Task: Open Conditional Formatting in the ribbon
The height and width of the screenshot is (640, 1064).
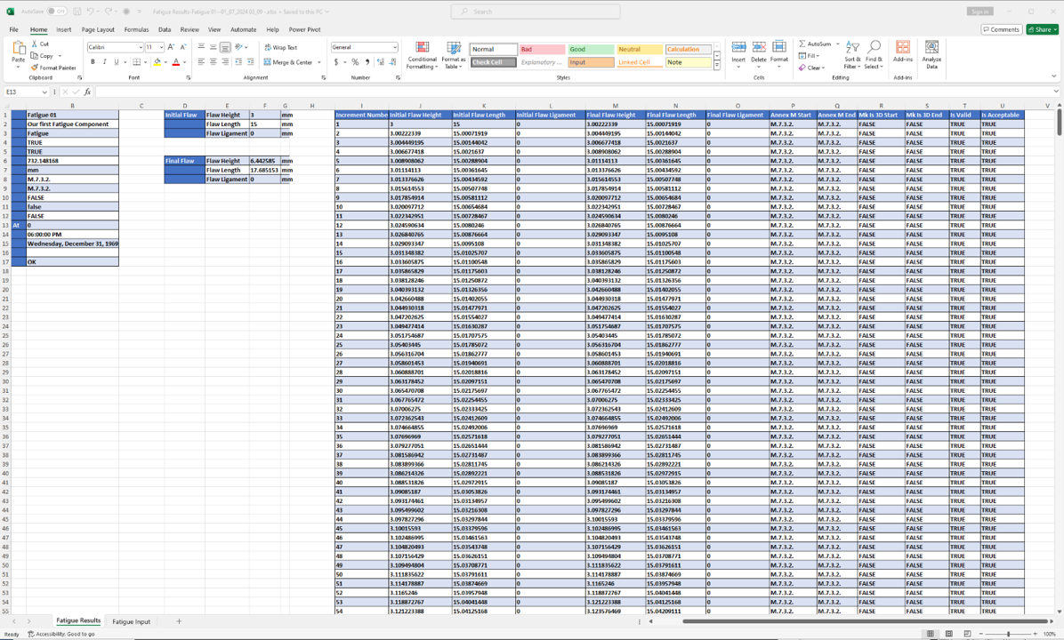Action: point(422,55)
